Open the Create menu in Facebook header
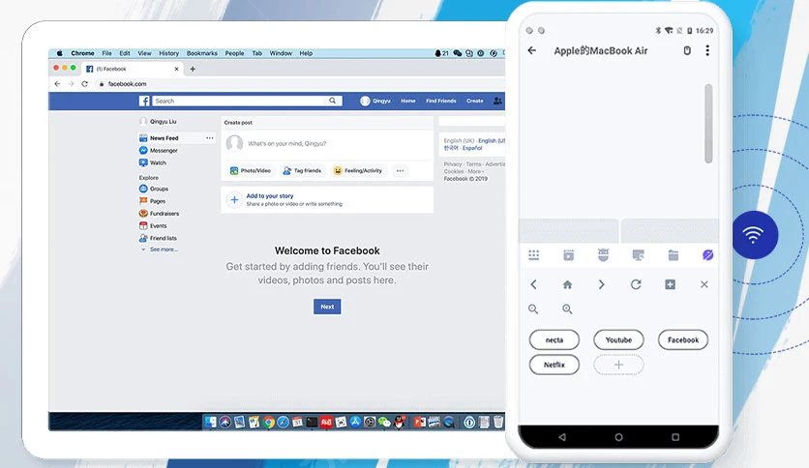Image resolution: width=809 pixels, height=468 pixels. point(475,101)
